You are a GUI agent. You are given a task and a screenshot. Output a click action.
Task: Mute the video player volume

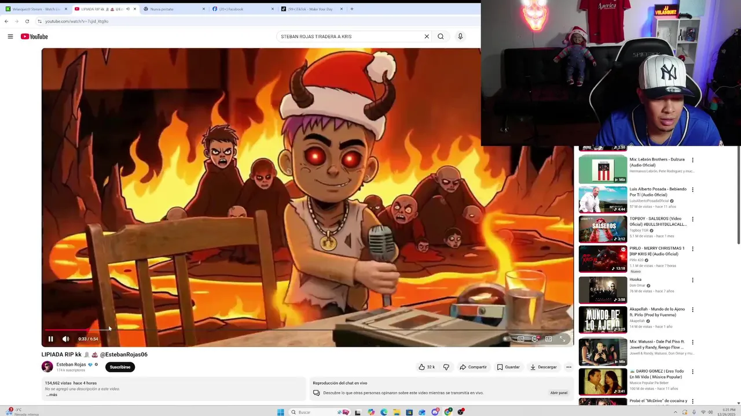click(65, 339)
